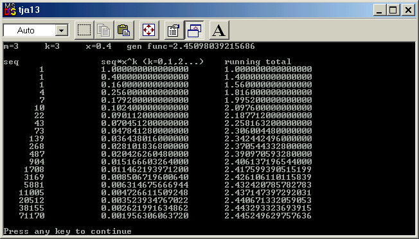
Task: Click the value 0.011462193971200
Action: tap(145, 170)
